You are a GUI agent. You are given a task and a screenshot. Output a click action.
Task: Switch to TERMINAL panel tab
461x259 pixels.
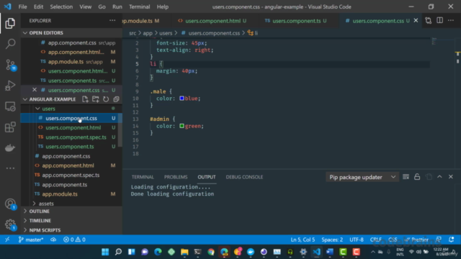(143, 177)
